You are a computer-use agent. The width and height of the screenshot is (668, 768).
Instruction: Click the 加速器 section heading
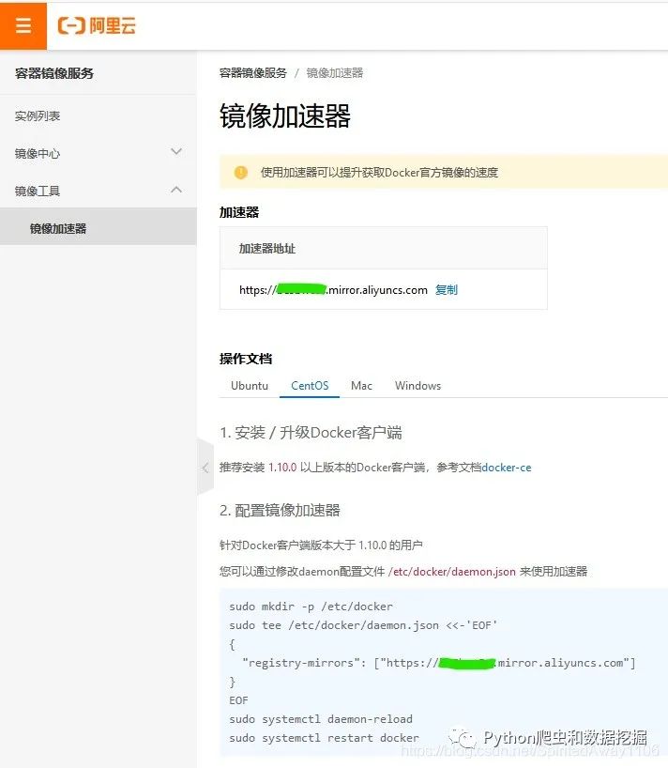click(239, 212)
